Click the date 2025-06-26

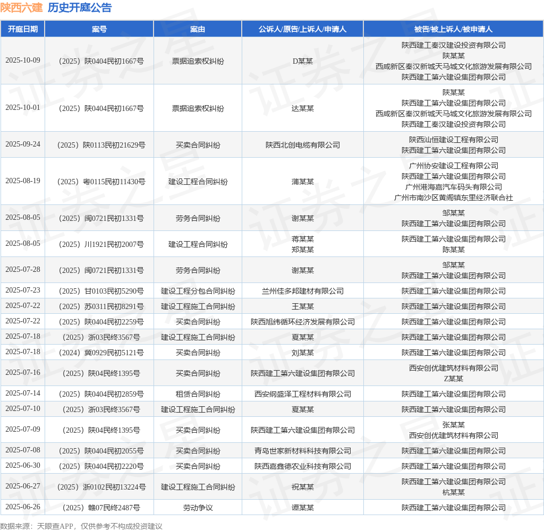22,507
